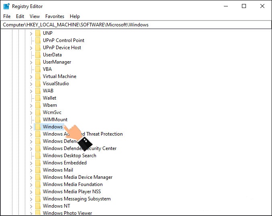Click the UserData folder icon
This screenshot has height=216, width=272.
click(x=38, y=55)
